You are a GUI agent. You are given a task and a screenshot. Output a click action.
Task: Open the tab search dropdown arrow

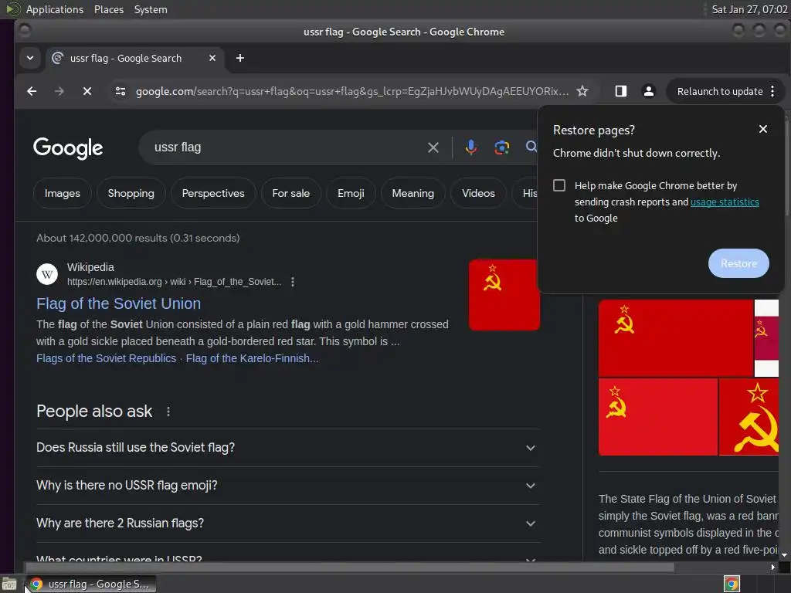[x=30, y=58]
